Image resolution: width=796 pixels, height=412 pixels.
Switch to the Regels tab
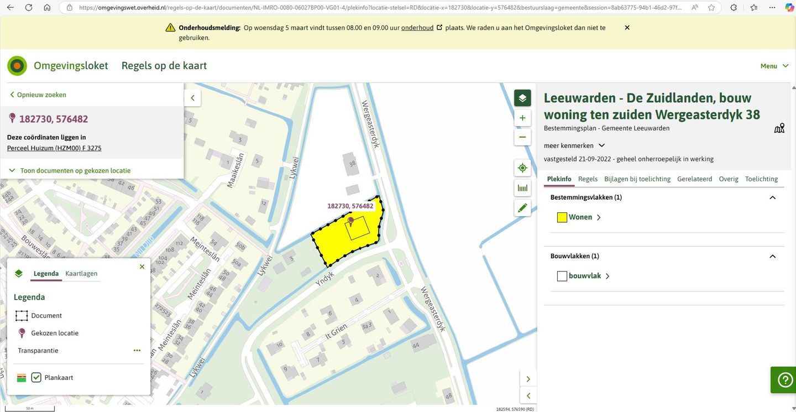[x=588, y=179]
